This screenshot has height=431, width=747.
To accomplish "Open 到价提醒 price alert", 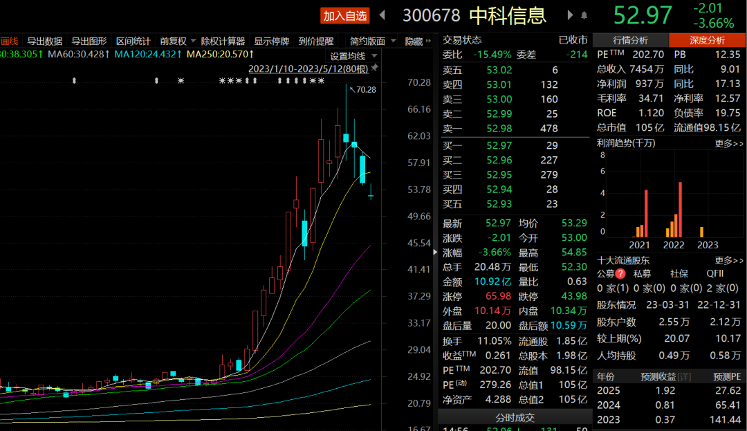I will [316, 42].
